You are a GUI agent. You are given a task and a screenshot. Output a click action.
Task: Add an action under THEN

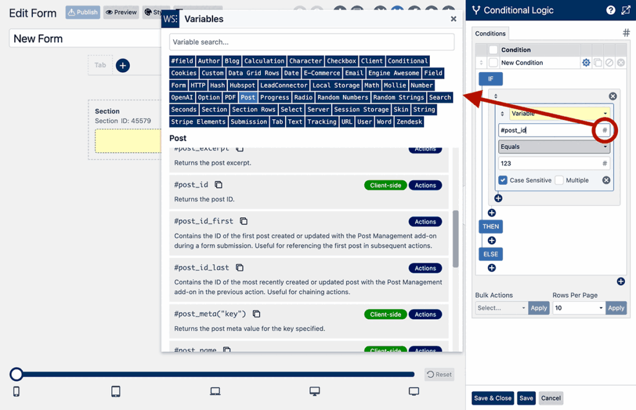(x=492, y=240)
